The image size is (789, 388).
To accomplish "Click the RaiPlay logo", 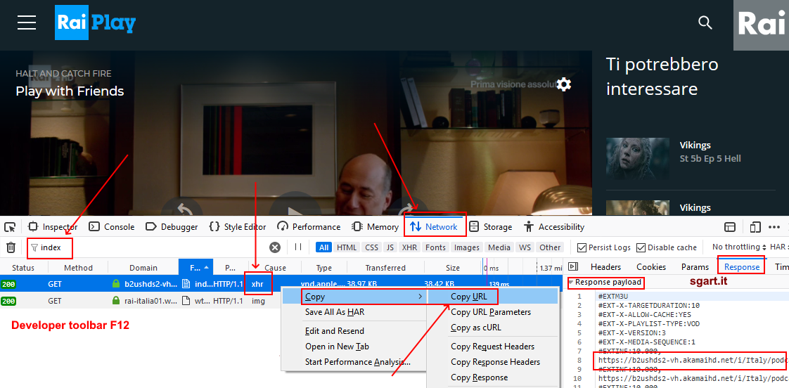I will pos(95,22).
